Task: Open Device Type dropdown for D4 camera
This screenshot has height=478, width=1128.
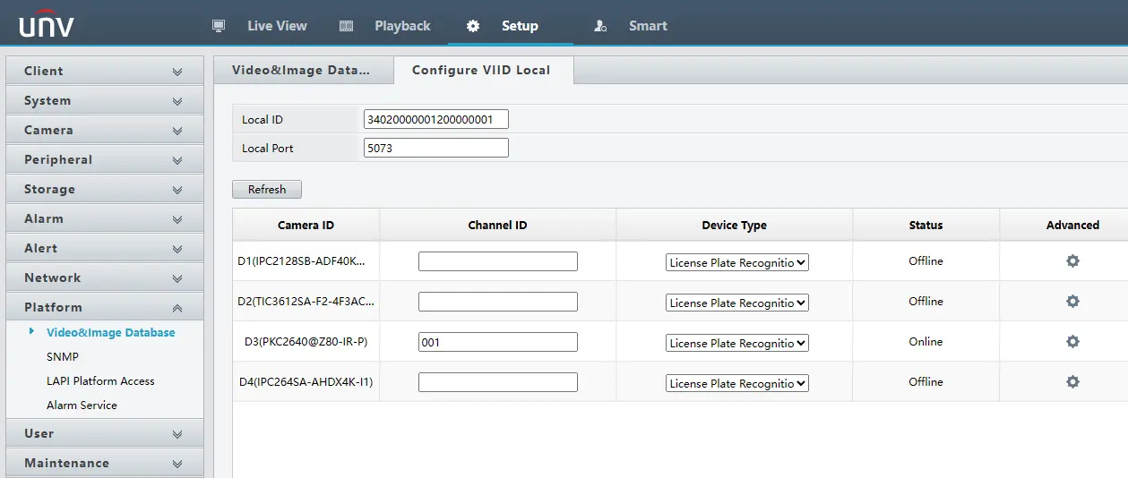Action: tap(737, 383)
